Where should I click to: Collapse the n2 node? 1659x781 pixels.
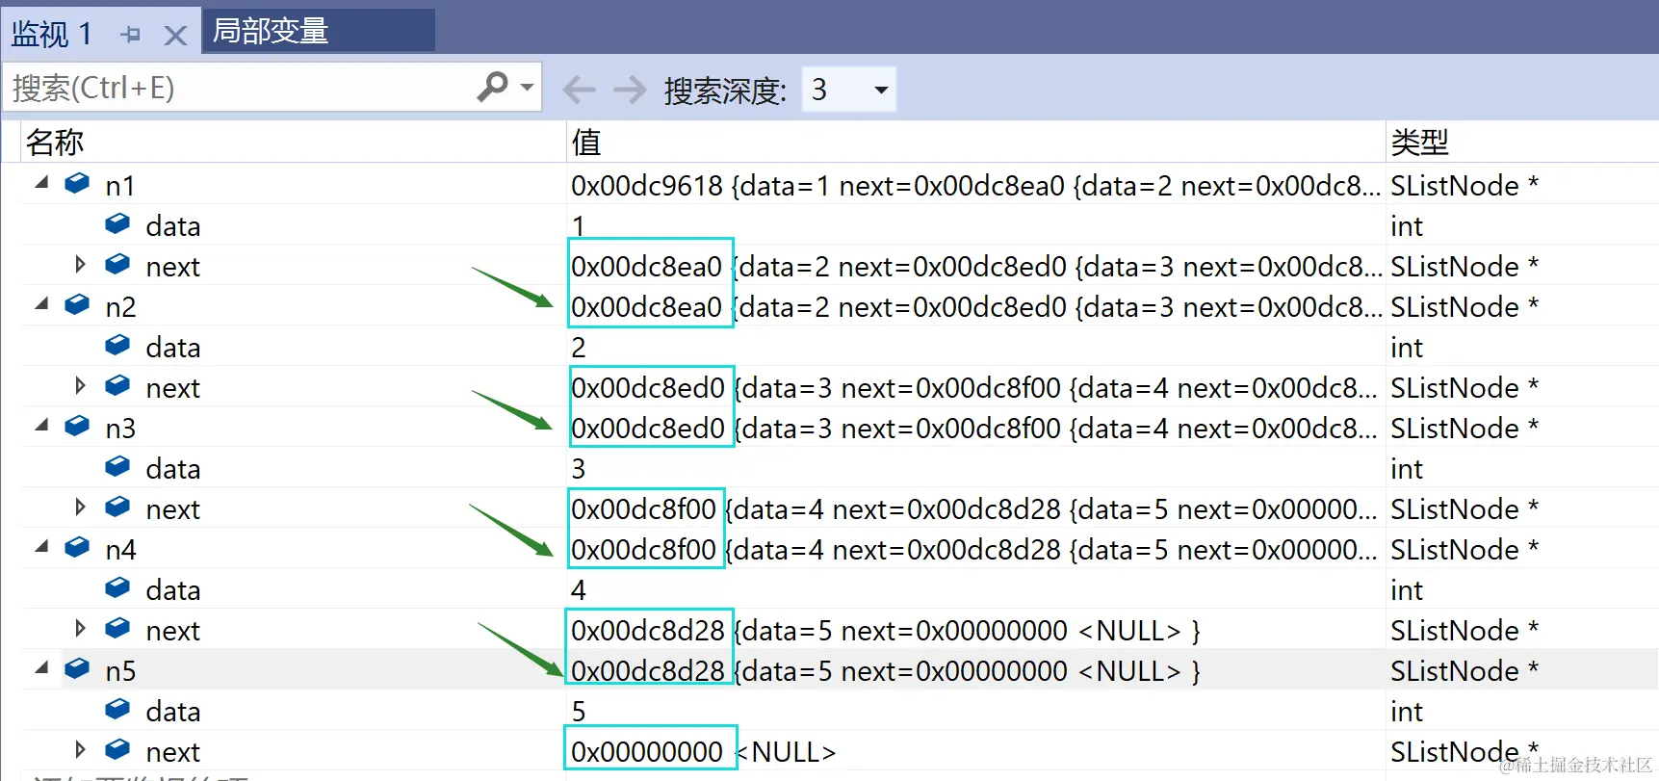[x=41, y=303]
